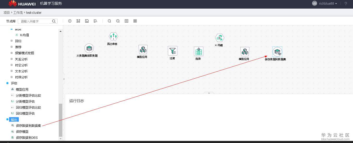Select the 模型应用 node below K-均值
The width and height of the screenshot is (353, 143).
(245, 52)
